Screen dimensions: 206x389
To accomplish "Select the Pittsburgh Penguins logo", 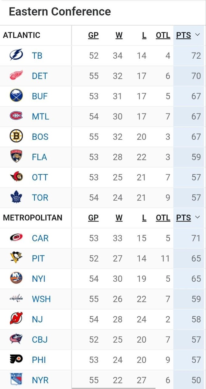I will pyautogui.click(x=16, y=258).
